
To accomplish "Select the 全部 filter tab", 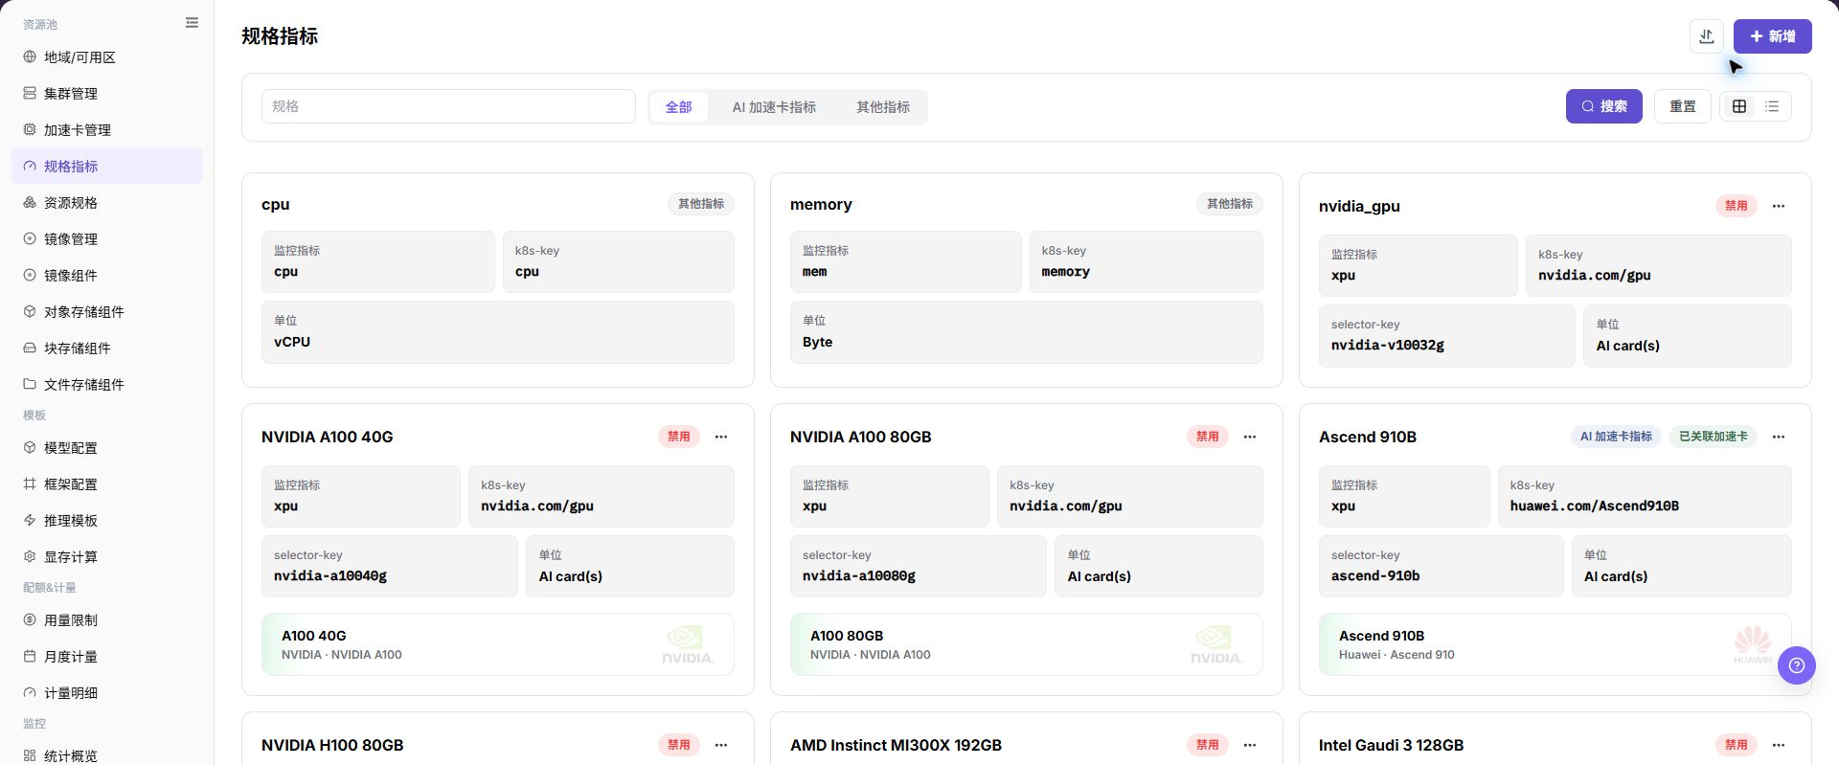I will point(678,107).
